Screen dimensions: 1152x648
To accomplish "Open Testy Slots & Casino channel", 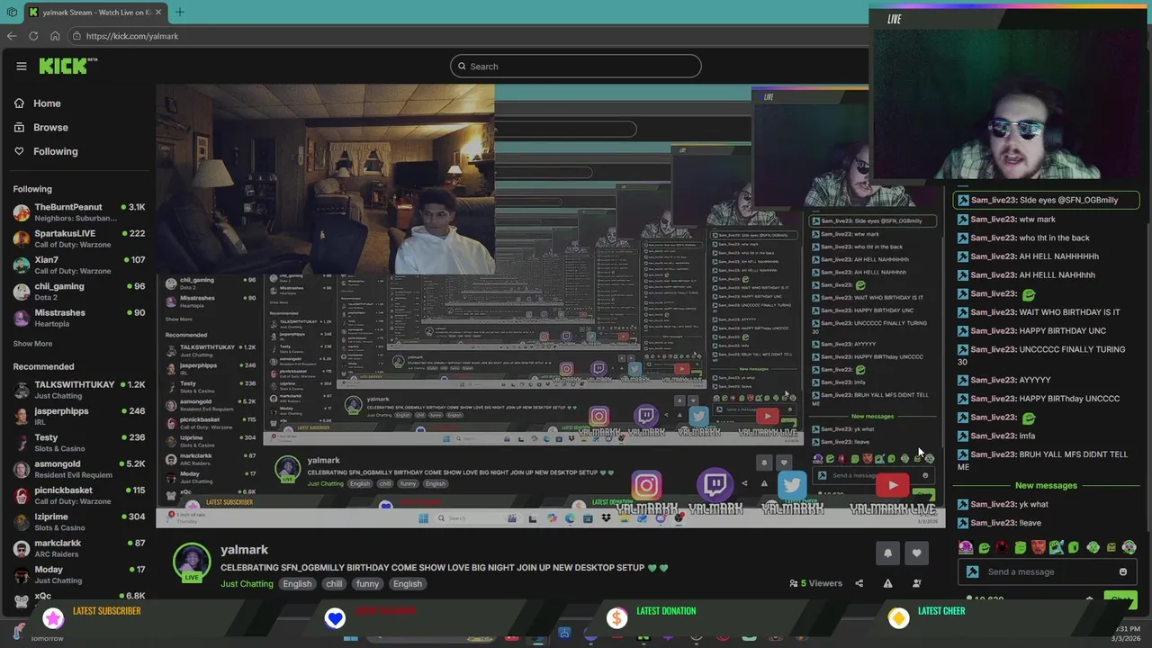I will click(x=79, y=443).
